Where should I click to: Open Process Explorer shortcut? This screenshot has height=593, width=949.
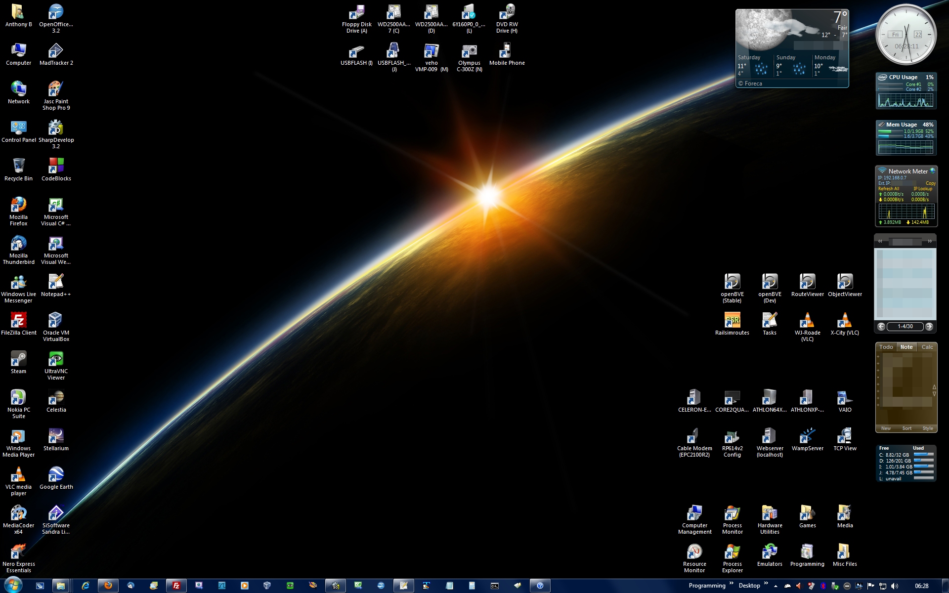point(732,552)
